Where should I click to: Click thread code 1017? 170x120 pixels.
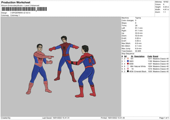(150, 59)
